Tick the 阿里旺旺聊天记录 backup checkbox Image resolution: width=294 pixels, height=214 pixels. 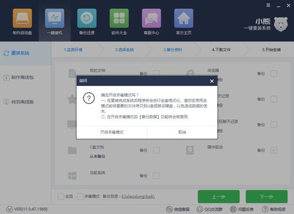(274, 125)
